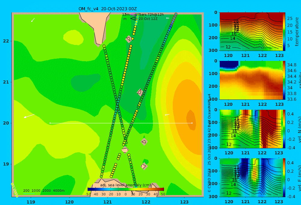Viewport: 301px width, 205px height.
Task: Click the black triangle legend marker
Action: 133,19
